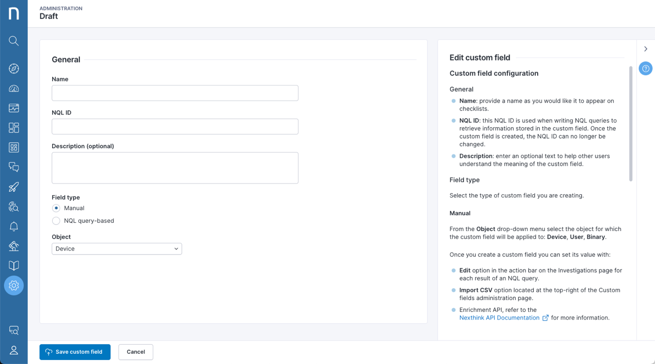Click the Nexthink logo at the top left

14,13
